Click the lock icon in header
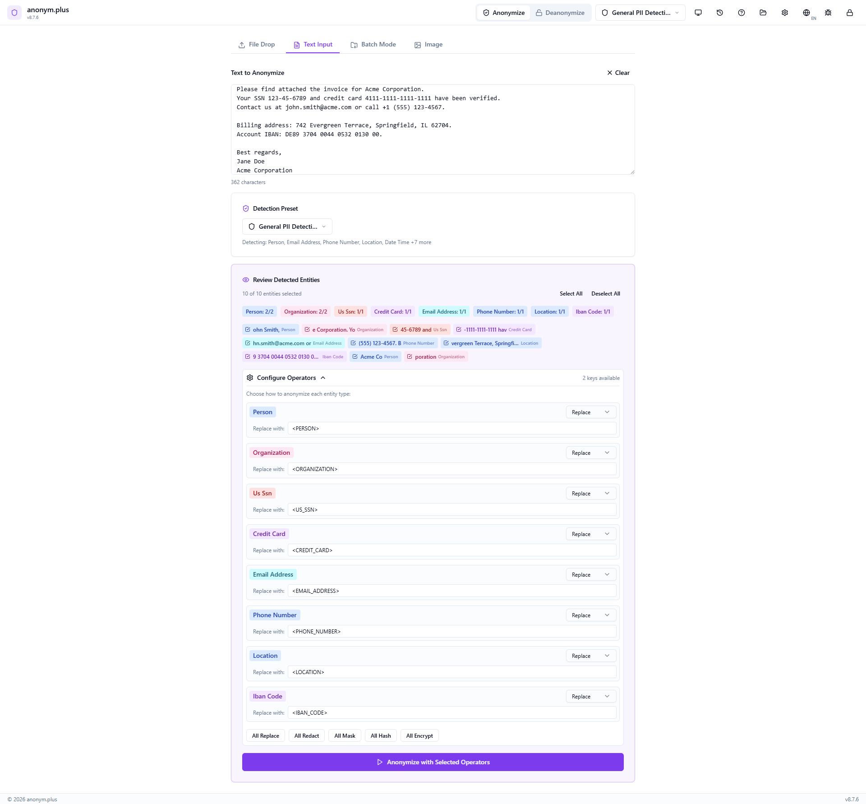866x804 pixels. tap(849, 13)
